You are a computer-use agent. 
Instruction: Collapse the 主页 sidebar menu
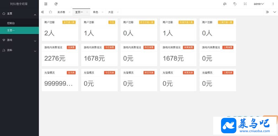(x=19, y=14)
